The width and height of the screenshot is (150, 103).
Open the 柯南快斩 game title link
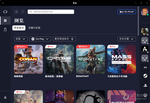click(18, 76)
